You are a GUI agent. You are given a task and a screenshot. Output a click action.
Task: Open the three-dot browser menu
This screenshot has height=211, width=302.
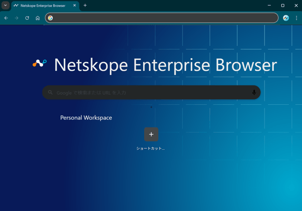coord(296,18)
